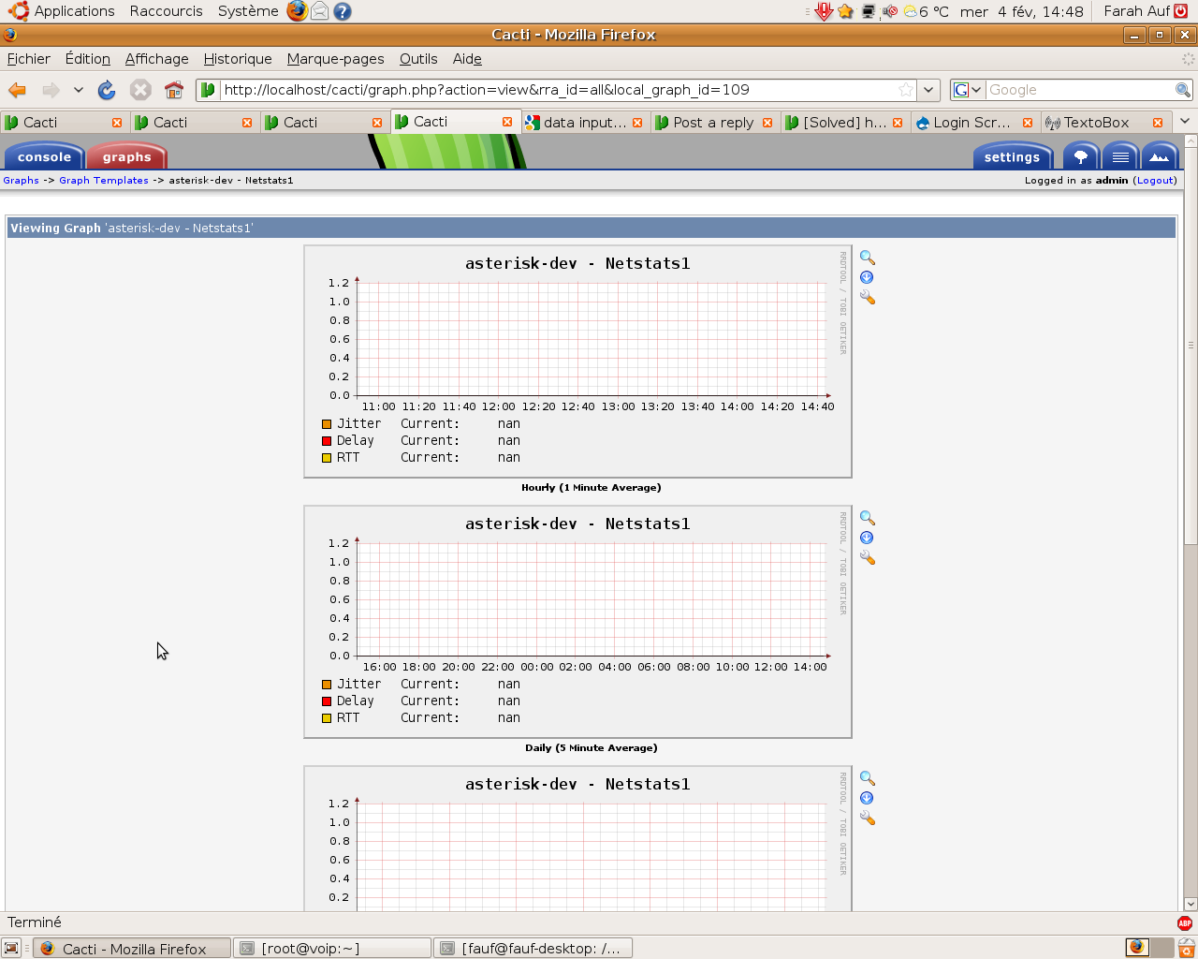Open the trash icon in bottom panel

coord(1187,948)
